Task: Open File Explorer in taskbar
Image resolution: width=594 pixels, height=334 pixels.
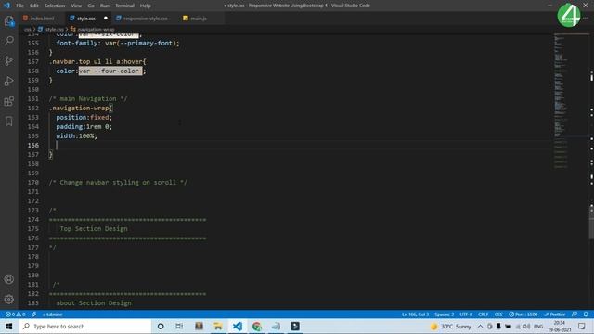Action: pos(218,326)
